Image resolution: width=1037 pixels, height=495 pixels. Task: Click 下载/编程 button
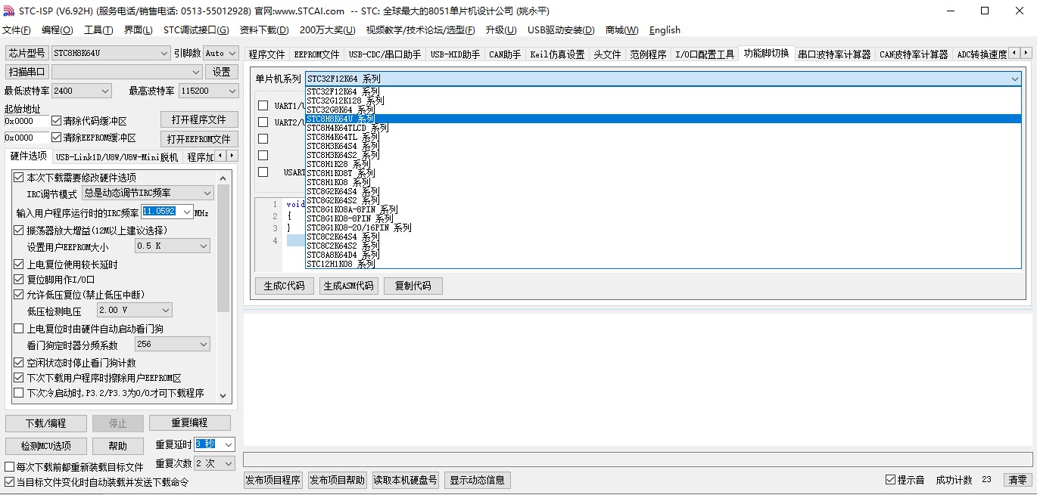tap(46, 423)
